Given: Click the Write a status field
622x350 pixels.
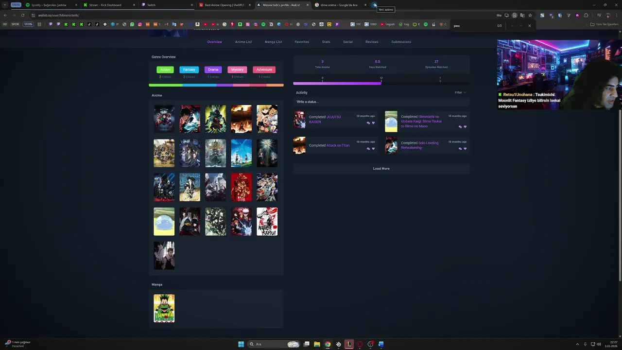Looking at the screenshot, I should click(x=381, y=102).
